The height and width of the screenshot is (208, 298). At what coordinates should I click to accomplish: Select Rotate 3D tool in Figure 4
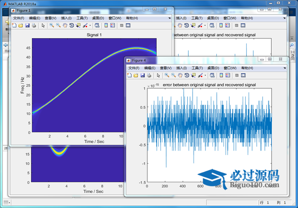click(x=186, y=75)
